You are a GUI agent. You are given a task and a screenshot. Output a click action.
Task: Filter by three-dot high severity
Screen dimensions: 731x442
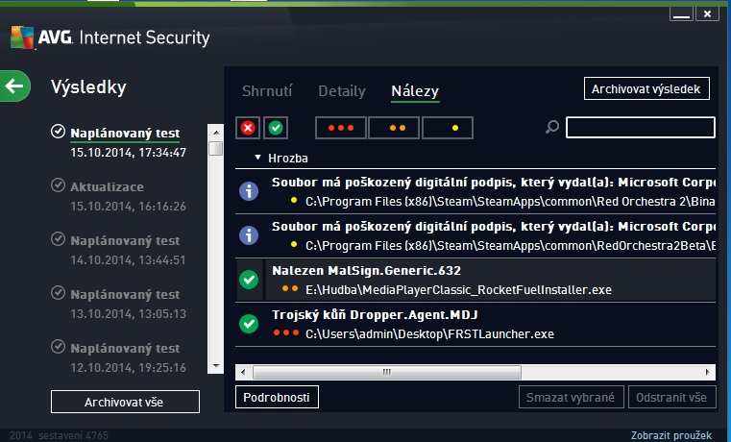(341, 128)
